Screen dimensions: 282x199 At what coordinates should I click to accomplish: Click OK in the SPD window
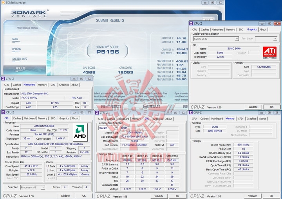point(177,196)
